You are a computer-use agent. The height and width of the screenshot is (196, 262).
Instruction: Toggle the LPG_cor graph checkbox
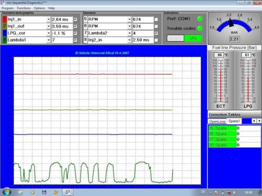coord(75,33)
